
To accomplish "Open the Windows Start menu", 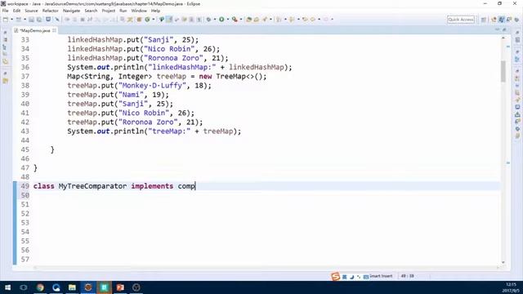I will 7,287.
